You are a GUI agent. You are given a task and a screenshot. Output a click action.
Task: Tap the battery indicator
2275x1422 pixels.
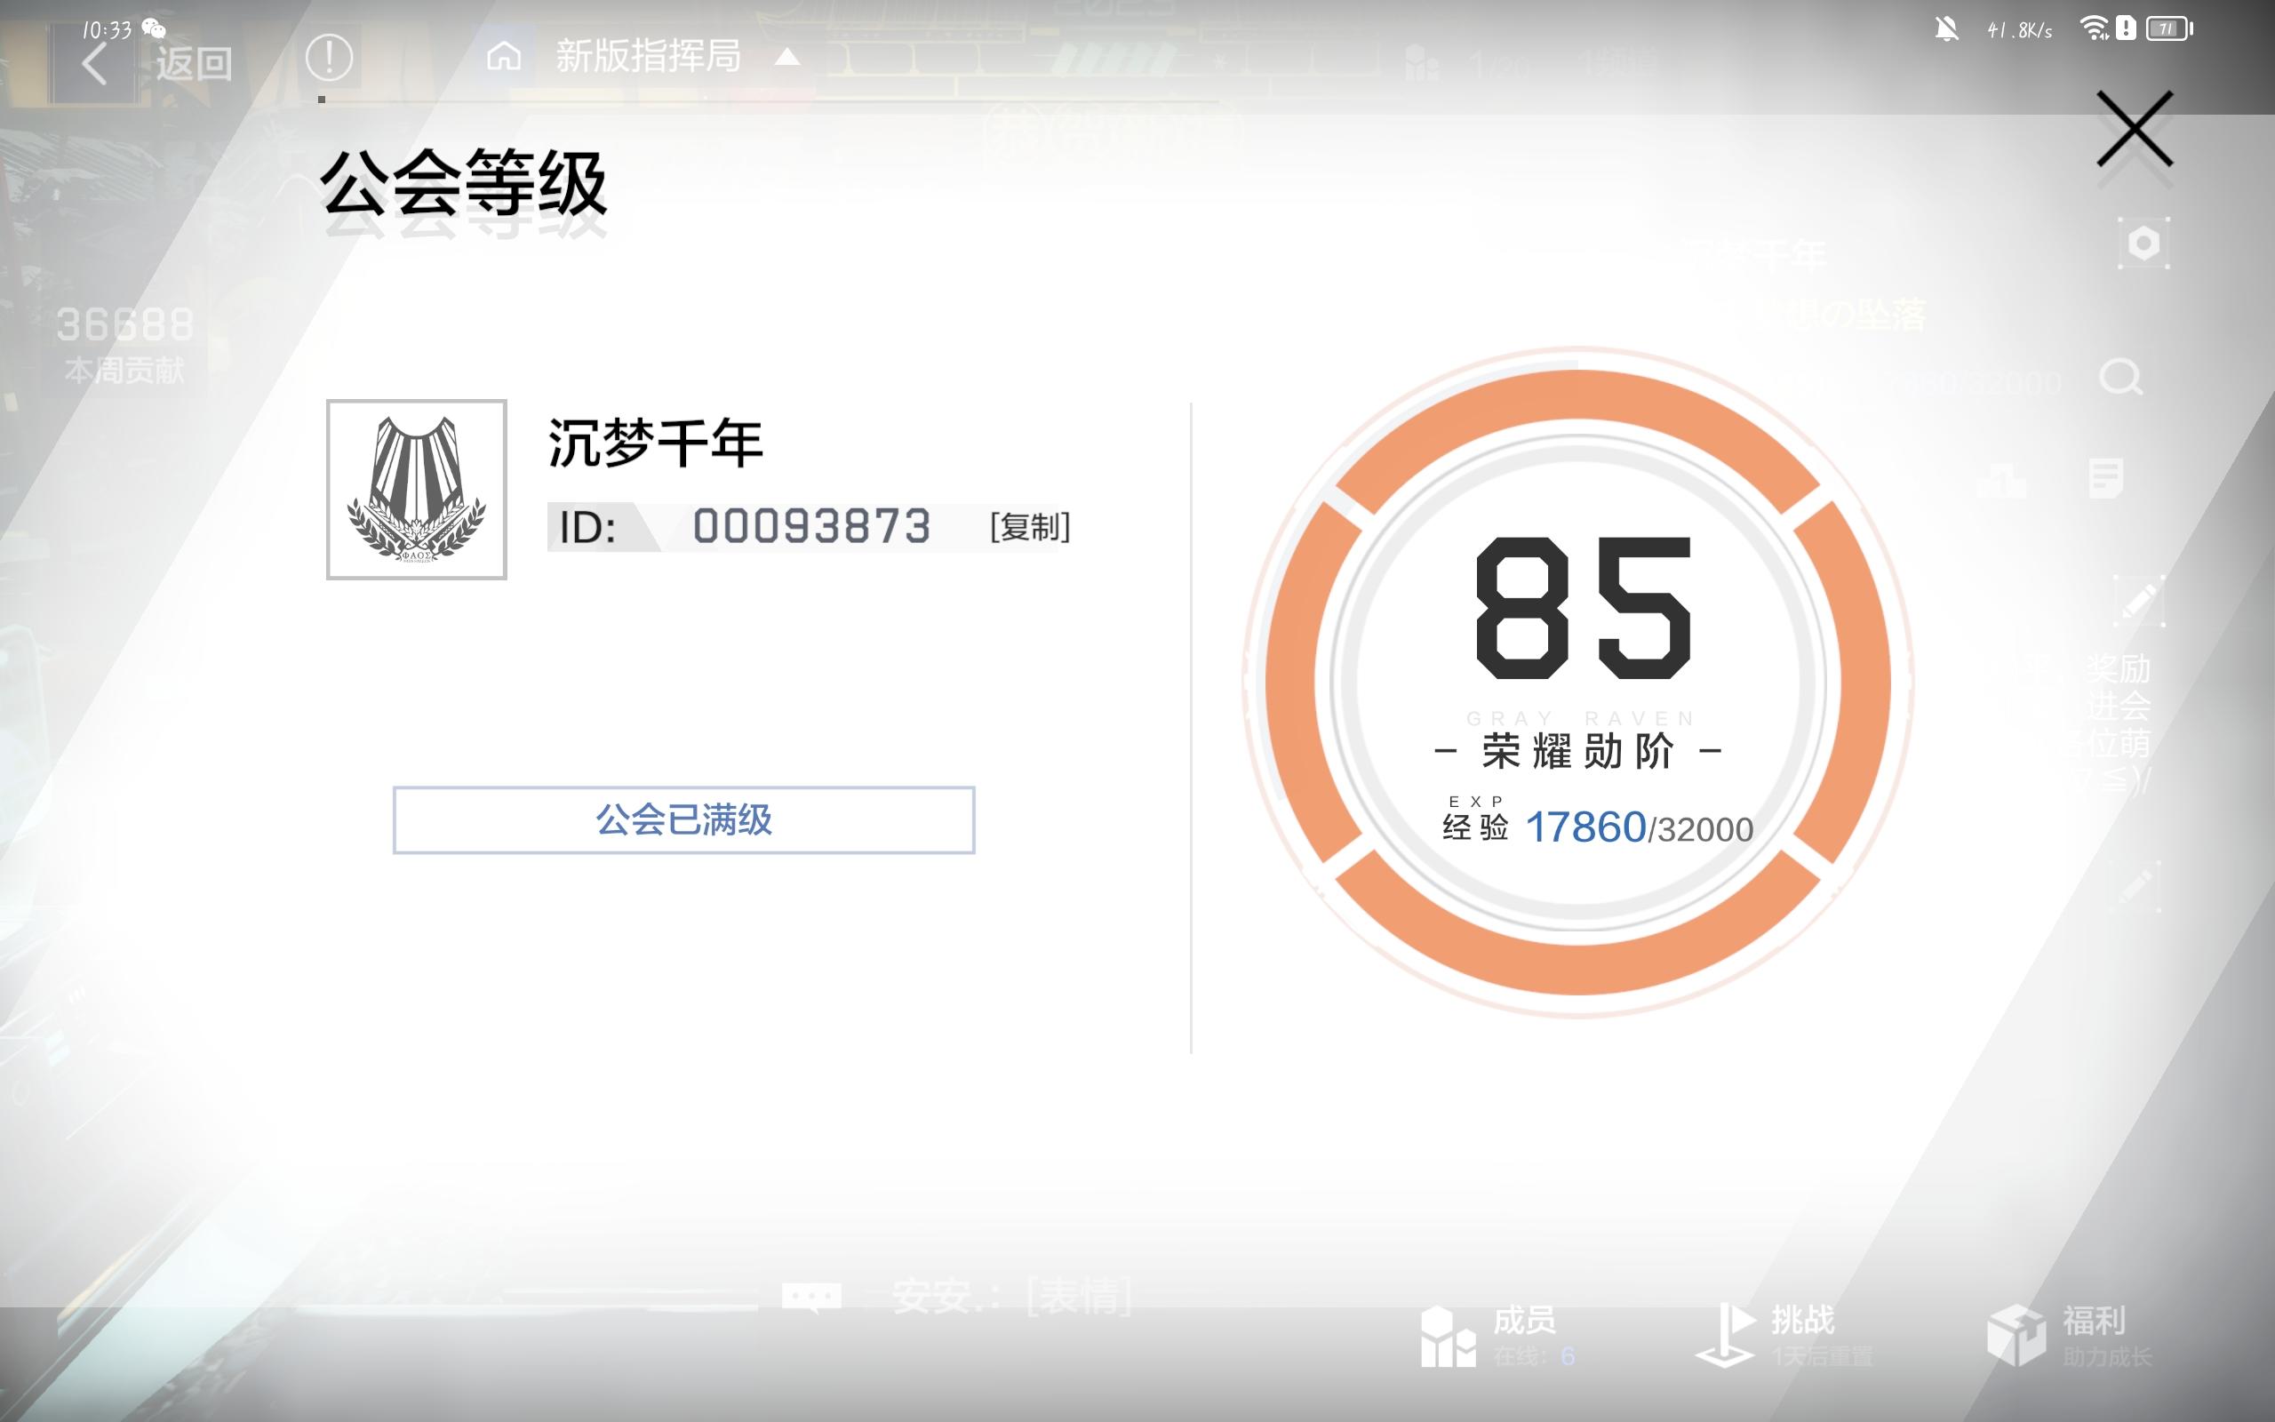(x=2170, y=28)
